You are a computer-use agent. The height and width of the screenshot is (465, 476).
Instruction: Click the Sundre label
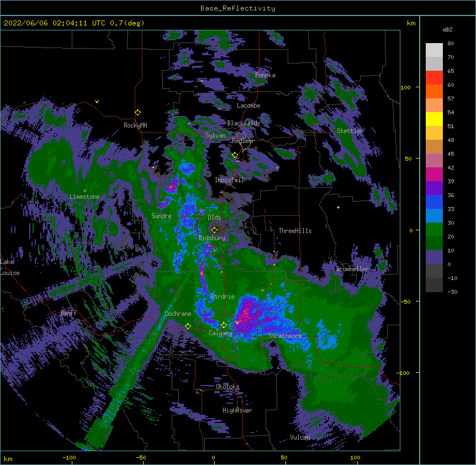161,216
